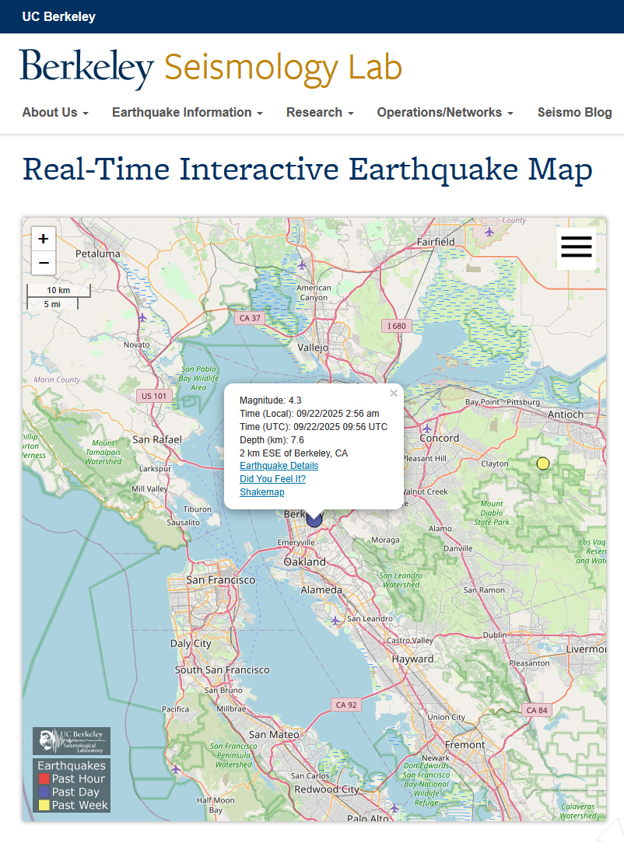Click the UC Berkeley header link
The width and height of the screenshot is (624, 843).
(58, 16)
